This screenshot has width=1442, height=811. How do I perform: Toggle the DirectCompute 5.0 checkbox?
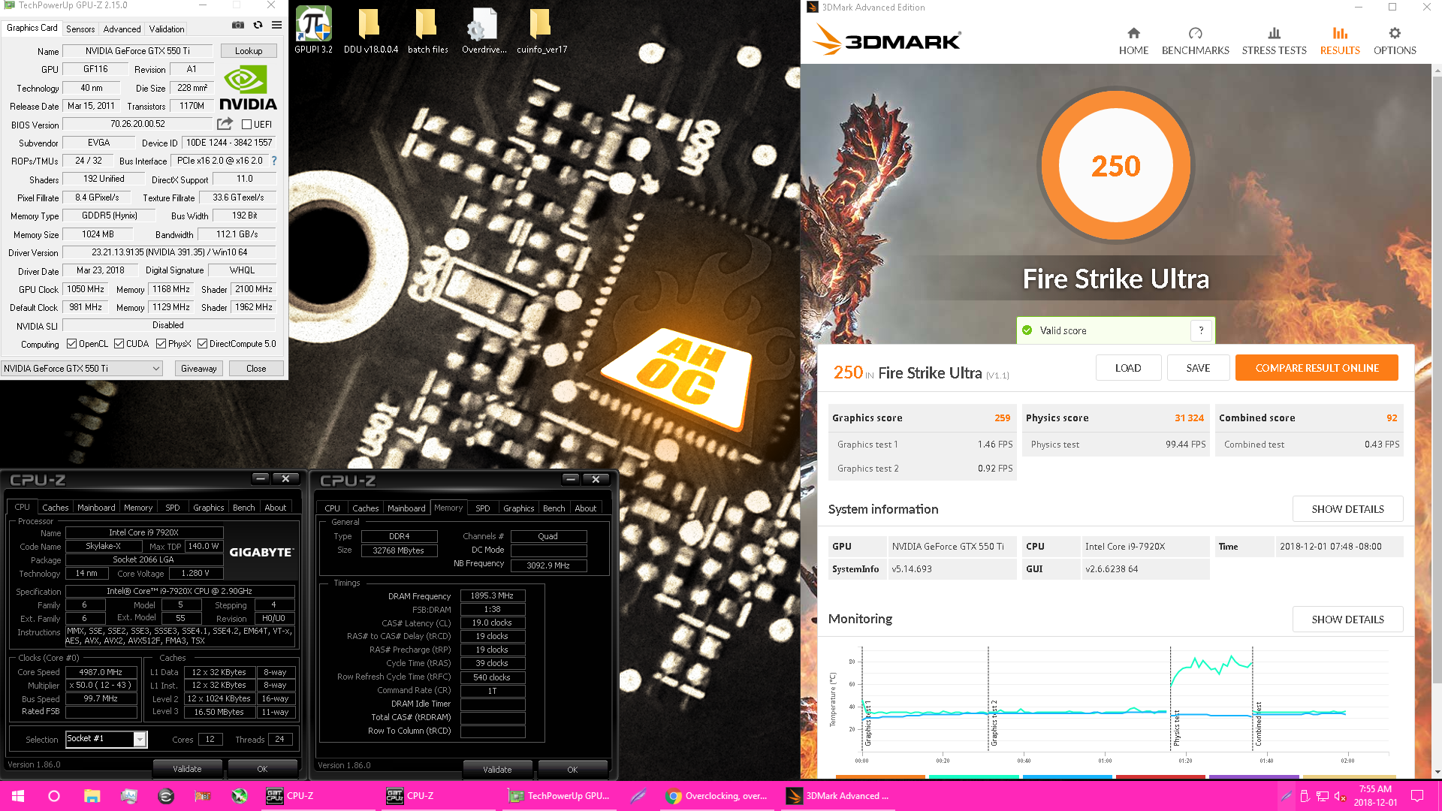click(202, 344)
